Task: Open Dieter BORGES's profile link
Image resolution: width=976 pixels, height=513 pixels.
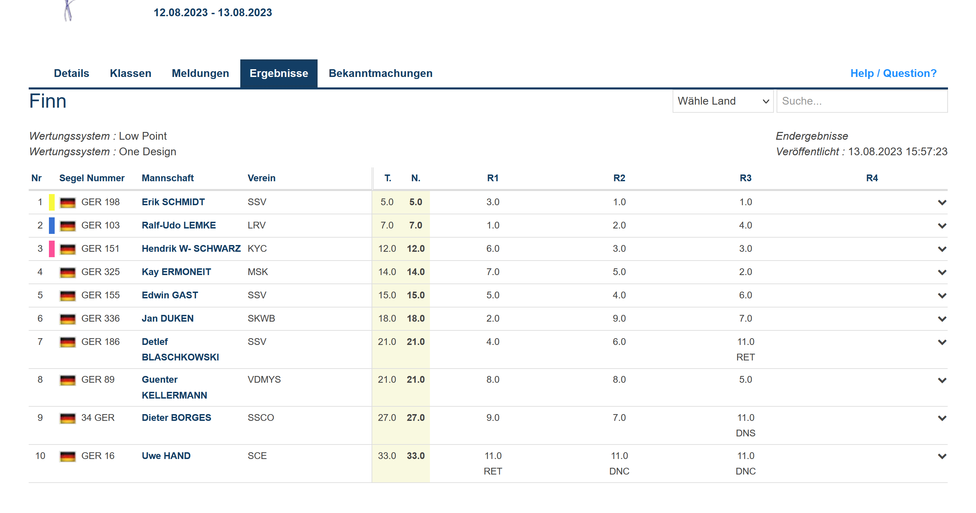Action: (176, 417)
